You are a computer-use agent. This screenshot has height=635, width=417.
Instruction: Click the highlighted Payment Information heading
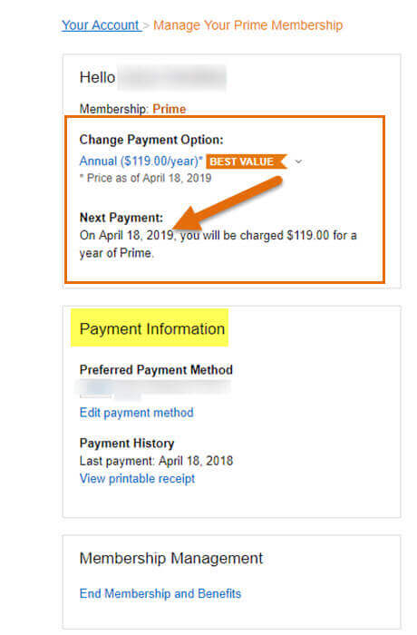[150, 328]
